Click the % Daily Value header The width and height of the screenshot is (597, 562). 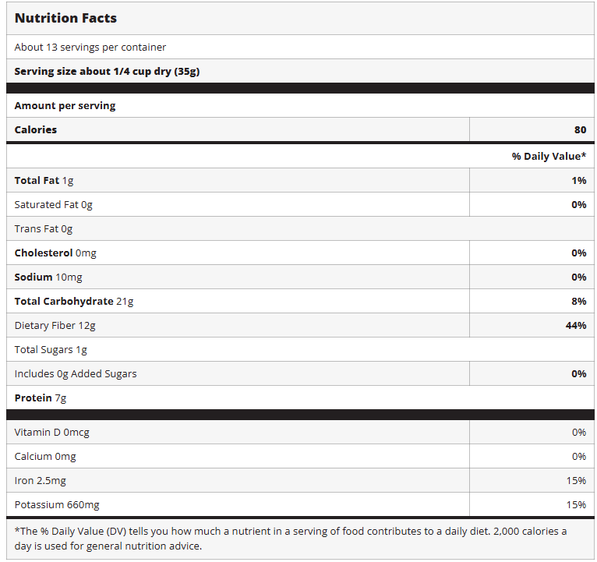(549, 156)
